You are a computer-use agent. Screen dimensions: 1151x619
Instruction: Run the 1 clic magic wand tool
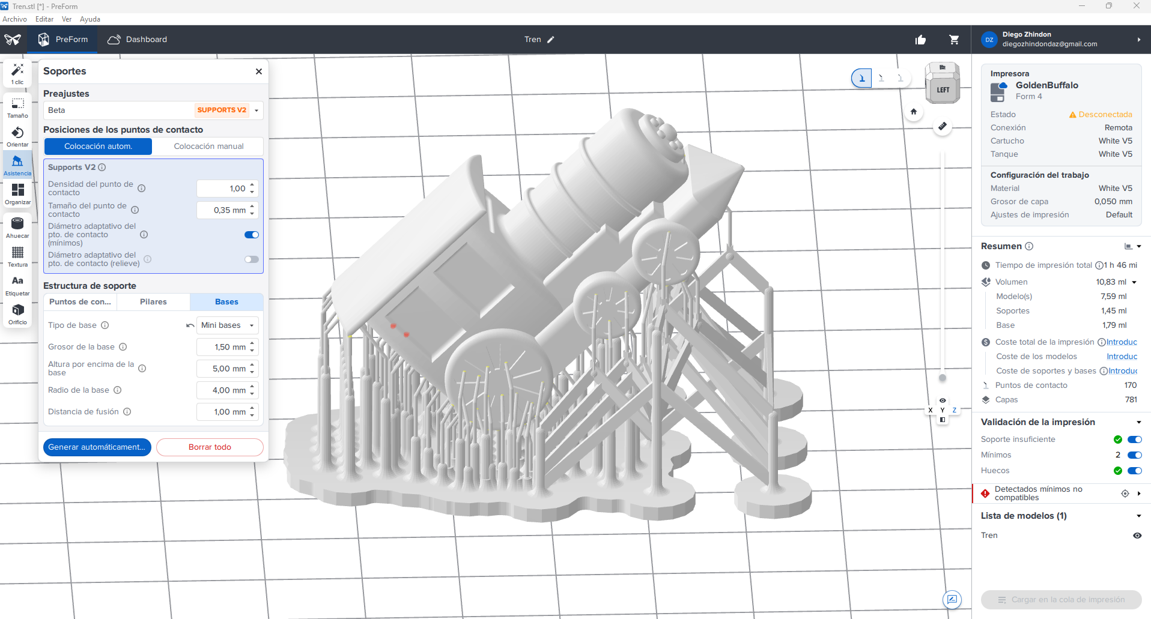click(x=17, y=74)
